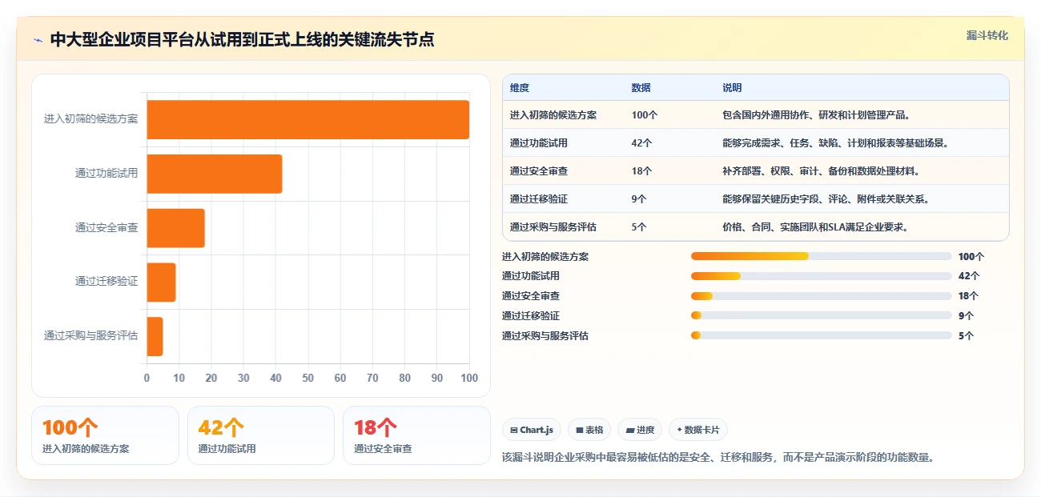Click the dashboard title text
The width and height of the screenshot is (1041, 497).
pos(242,39)
